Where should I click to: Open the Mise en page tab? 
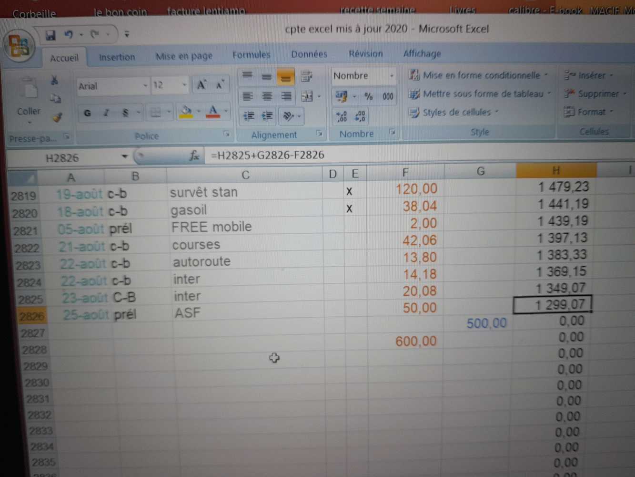click(184, 56)
